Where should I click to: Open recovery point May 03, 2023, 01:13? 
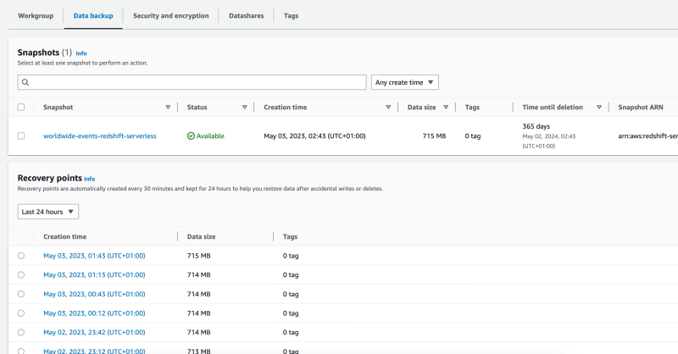(x=94, y=275)
